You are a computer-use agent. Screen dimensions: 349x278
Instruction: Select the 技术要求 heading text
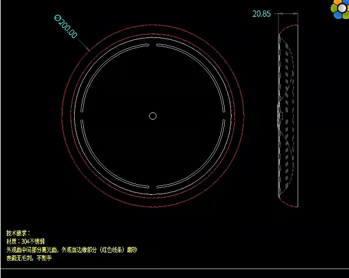(x=18, y=233)
